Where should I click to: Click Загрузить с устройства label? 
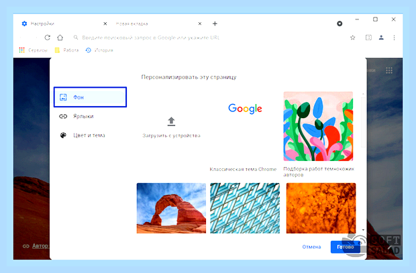coord(171,135)
